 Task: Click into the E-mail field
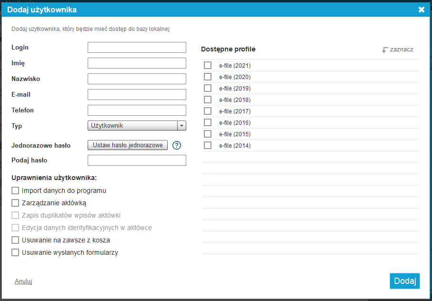pyautogui.click(x=137, y=94)
